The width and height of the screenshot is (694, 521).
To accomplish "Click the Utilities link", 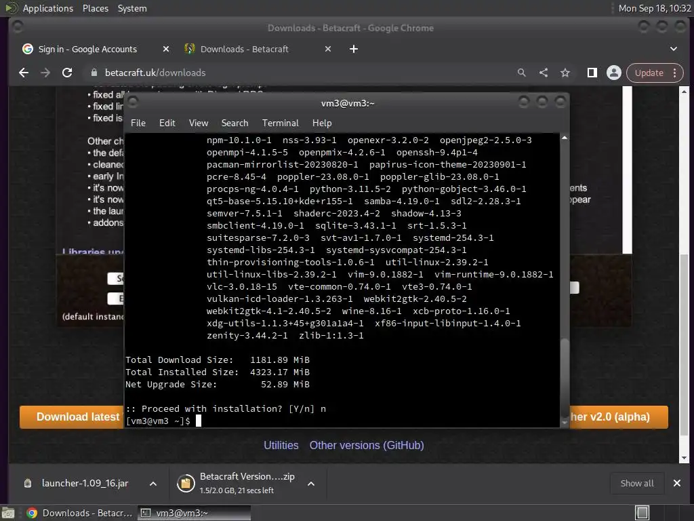I will (281, 445).
